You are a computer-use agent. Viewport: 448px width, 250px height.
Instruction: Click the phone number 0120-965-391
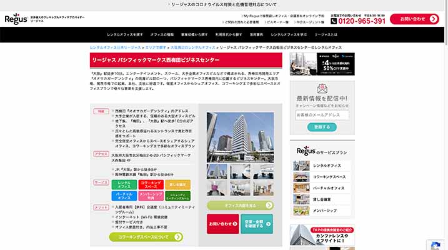pyautogui.click(x=362, y=21)
